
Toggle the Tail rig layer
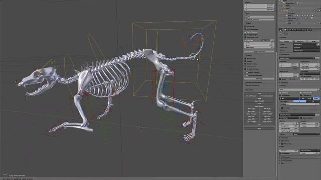259,124
